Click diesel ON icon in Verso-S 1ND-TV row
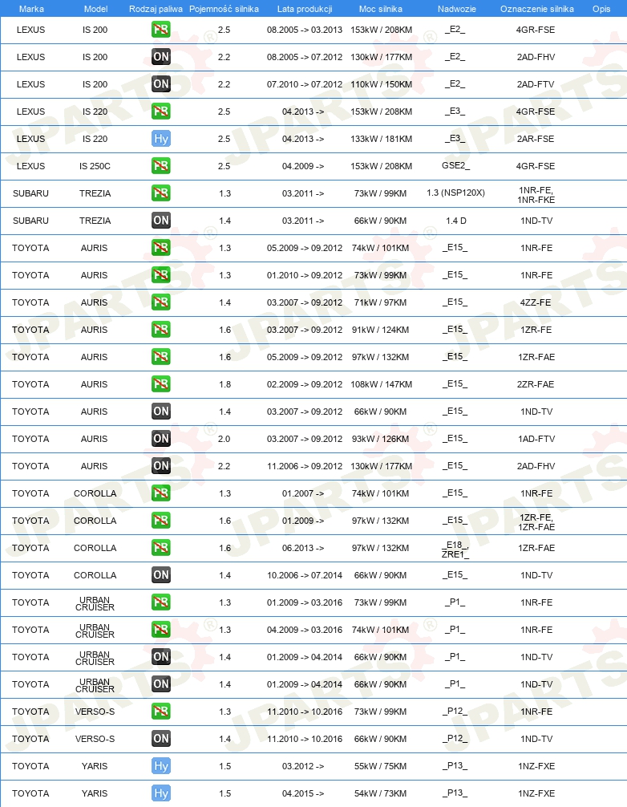Screen dimensions: 627x807 [x=161, y=739]
